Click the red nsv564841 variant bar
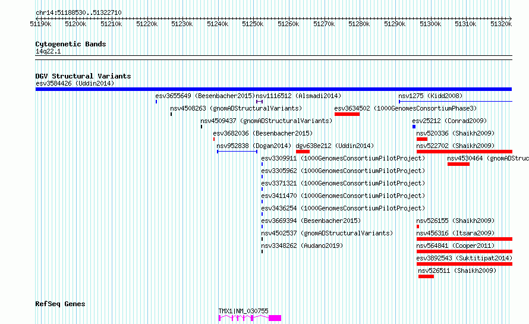 click(465, 251)
